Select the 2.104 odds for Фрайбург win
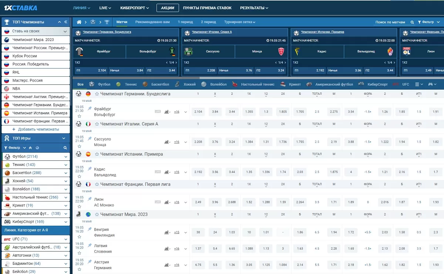Viewport: 444px width, 274px height. [198, 112]
